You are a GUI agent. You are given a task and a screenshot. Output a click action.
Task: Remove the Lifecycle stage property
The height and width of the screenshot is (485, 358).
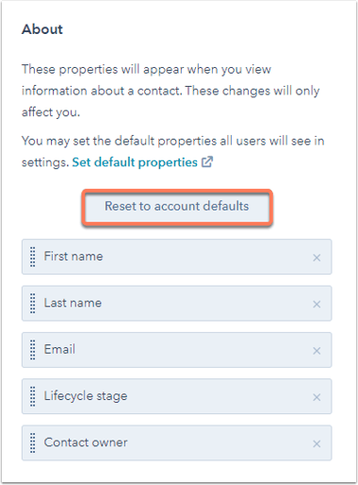(317, 397)
